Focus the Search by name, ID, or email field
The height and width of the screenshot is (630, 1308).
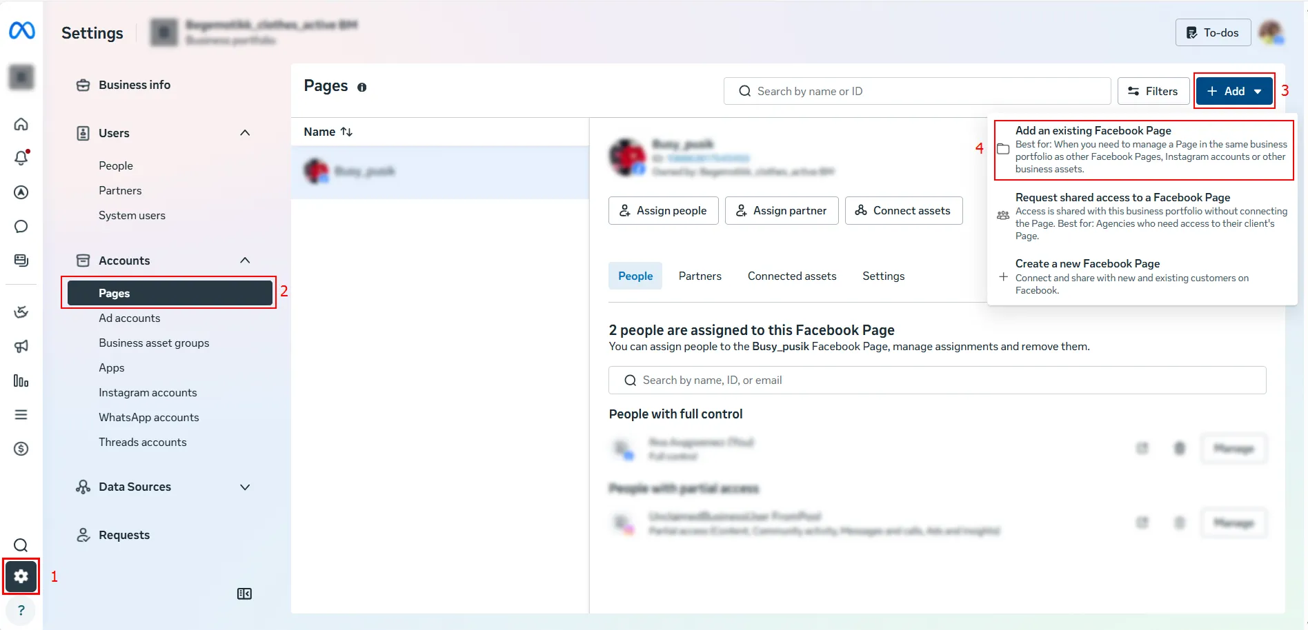coord(937,380)
